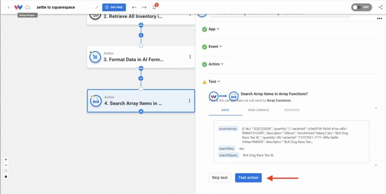
Task: Click path split icon below step 3
Action: tap(141, 68)
